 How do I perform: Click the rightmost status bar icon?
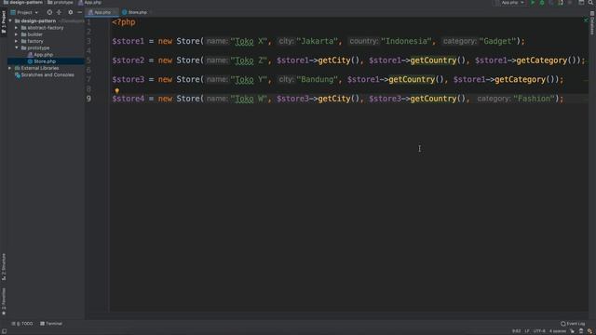(589, 331)
